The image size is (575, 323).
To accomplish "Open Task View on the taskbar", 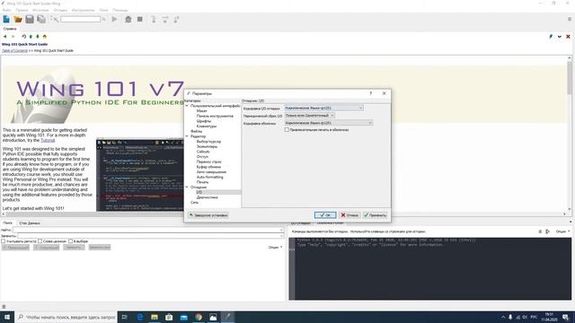I will point(124,317).
